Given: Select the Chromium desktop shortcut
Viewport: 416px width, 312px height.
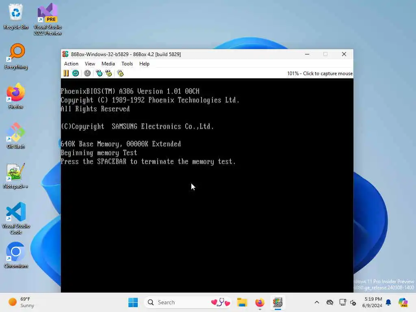Looking at the screenshot, I should click(x=16, y=255).
